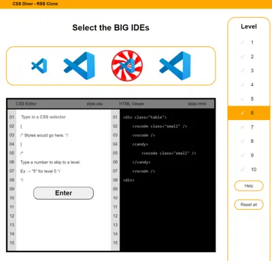Click the CSS Editor header label
272x261 pixels.
pos(26,104)
